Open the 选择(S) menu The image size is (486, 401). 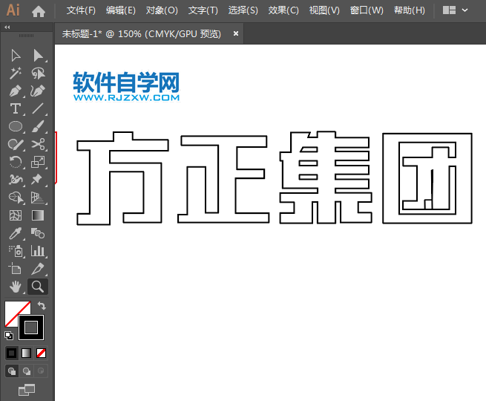[243, 10]
